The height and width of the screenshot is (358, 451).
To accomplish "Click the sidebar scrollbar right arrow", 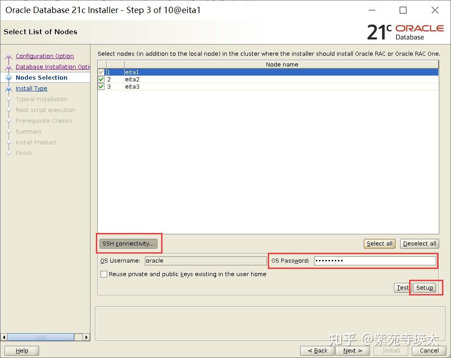I will (x=86, y=337).
